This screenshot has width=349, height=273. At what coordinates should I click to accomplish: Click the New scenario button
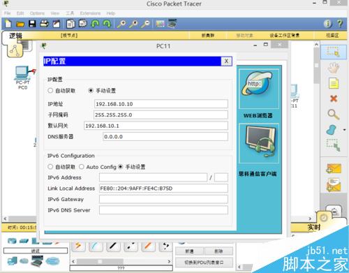(190, 251)
